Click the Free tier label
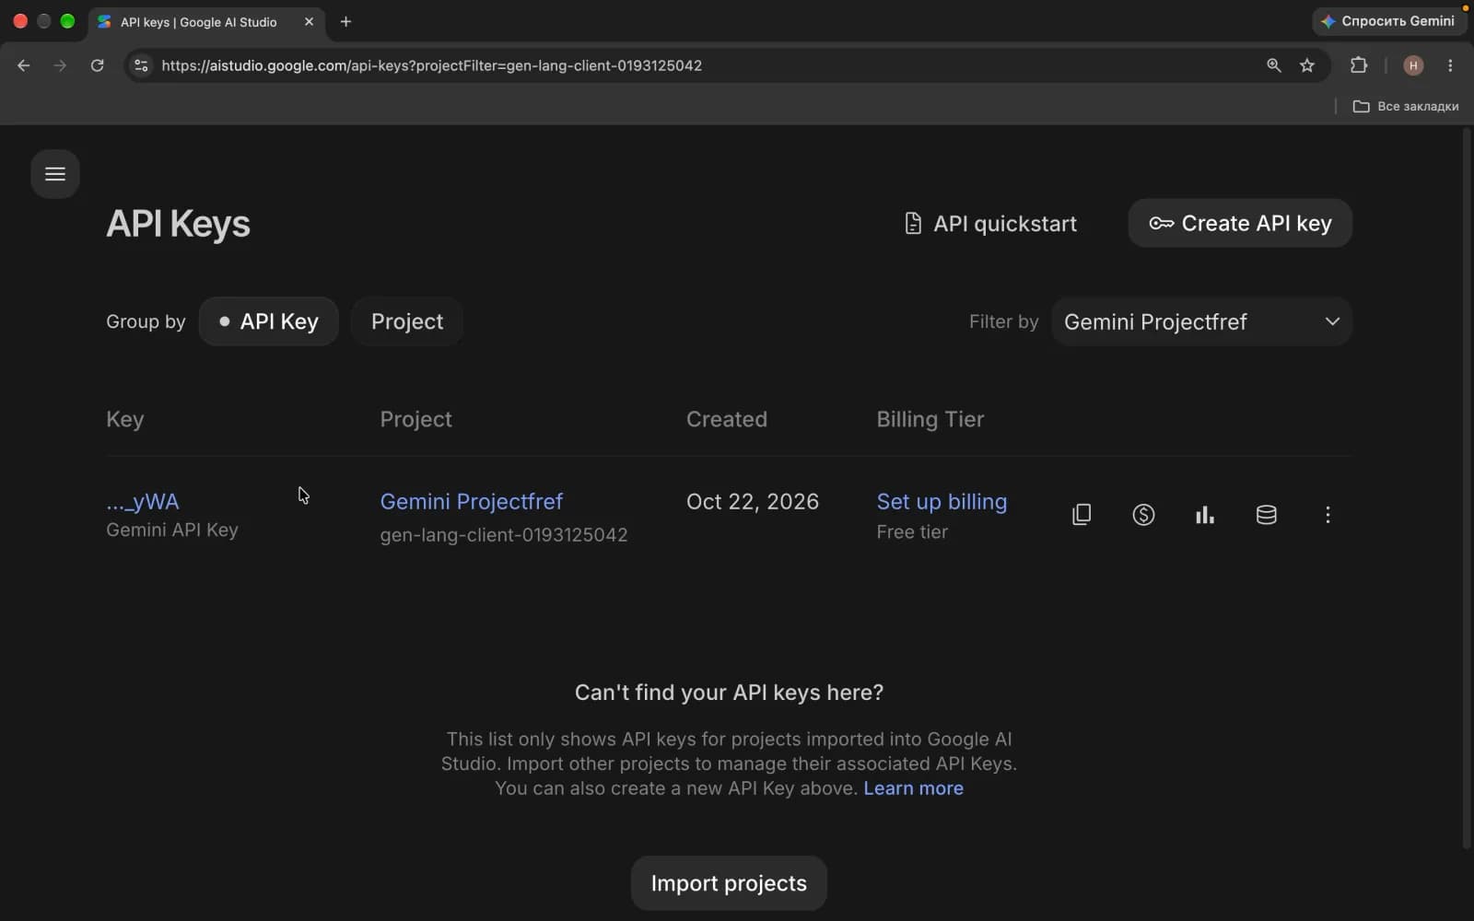 (912, 532)
